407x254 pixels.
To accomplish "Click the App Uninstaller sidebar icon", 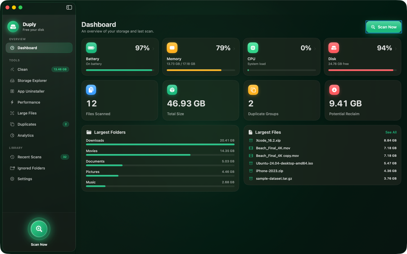I will pos(12,91).
